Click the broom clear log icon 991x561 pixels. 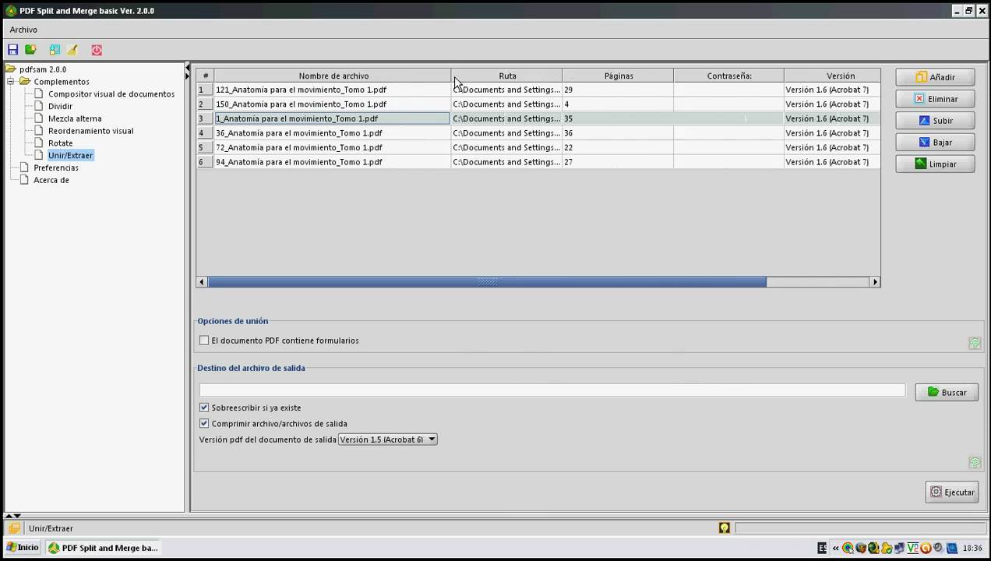[x=72, y=50]
